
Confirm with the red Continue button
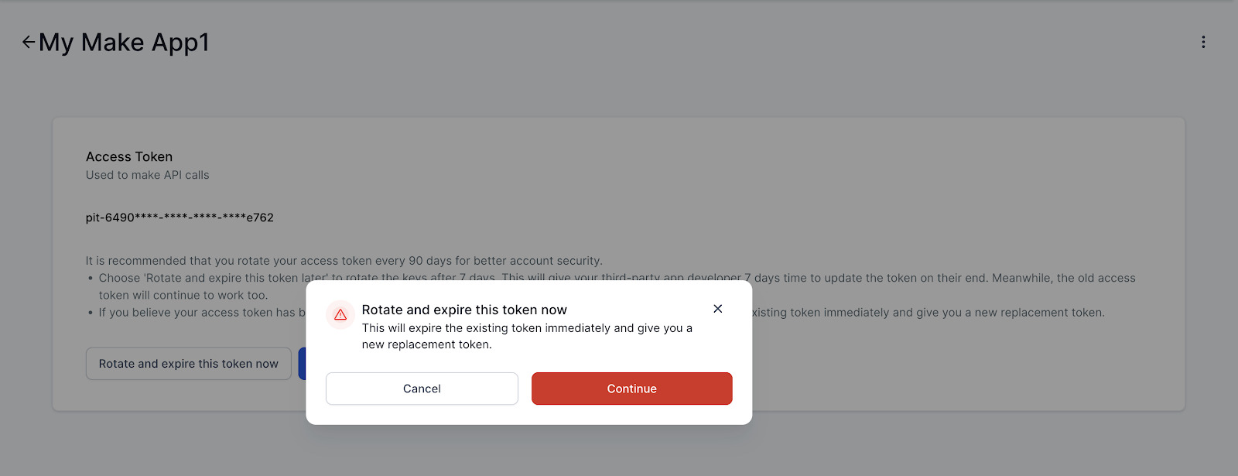click(631, 389)
